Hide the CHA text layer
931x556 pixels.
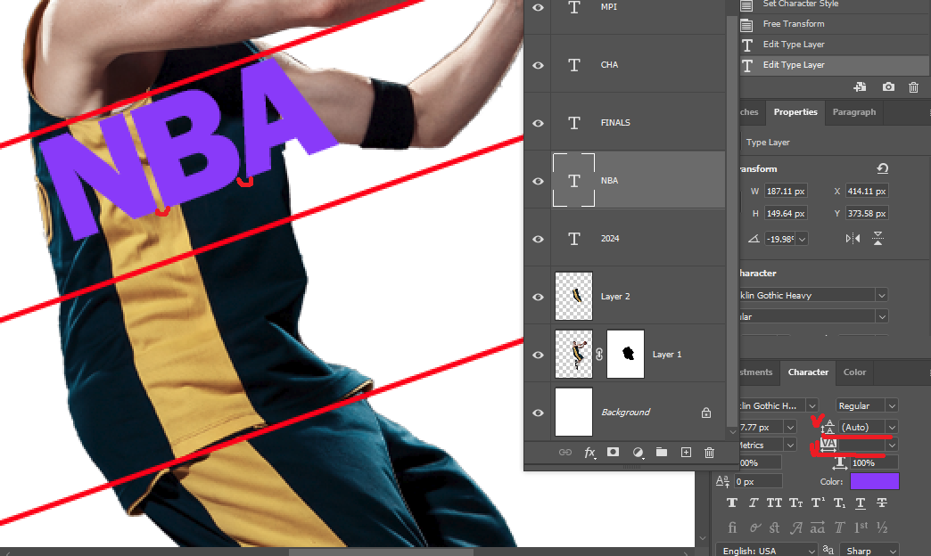point(538,65)
